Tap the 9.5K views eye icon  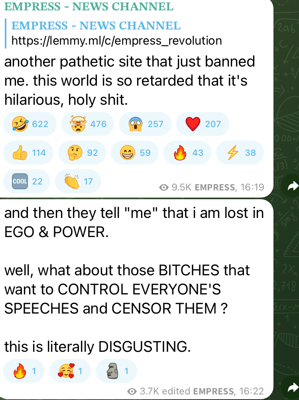164,188
